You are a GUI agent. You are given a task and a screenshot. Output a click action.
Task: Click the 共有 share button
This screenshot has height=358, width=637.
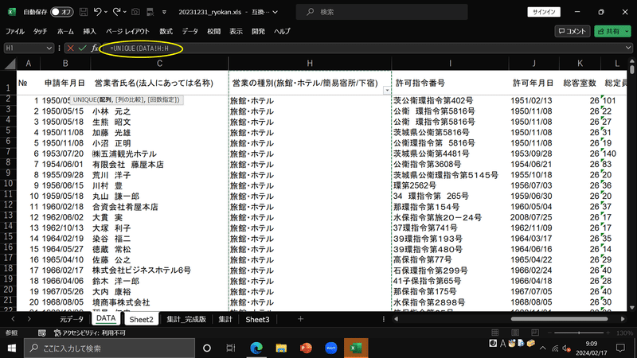(x=609, y=31)
